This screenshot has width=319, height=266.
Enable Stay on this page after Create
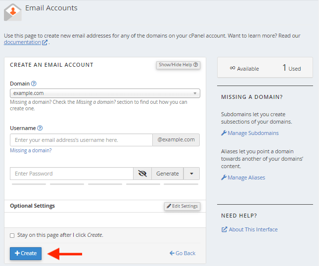[x=12, y=235]
